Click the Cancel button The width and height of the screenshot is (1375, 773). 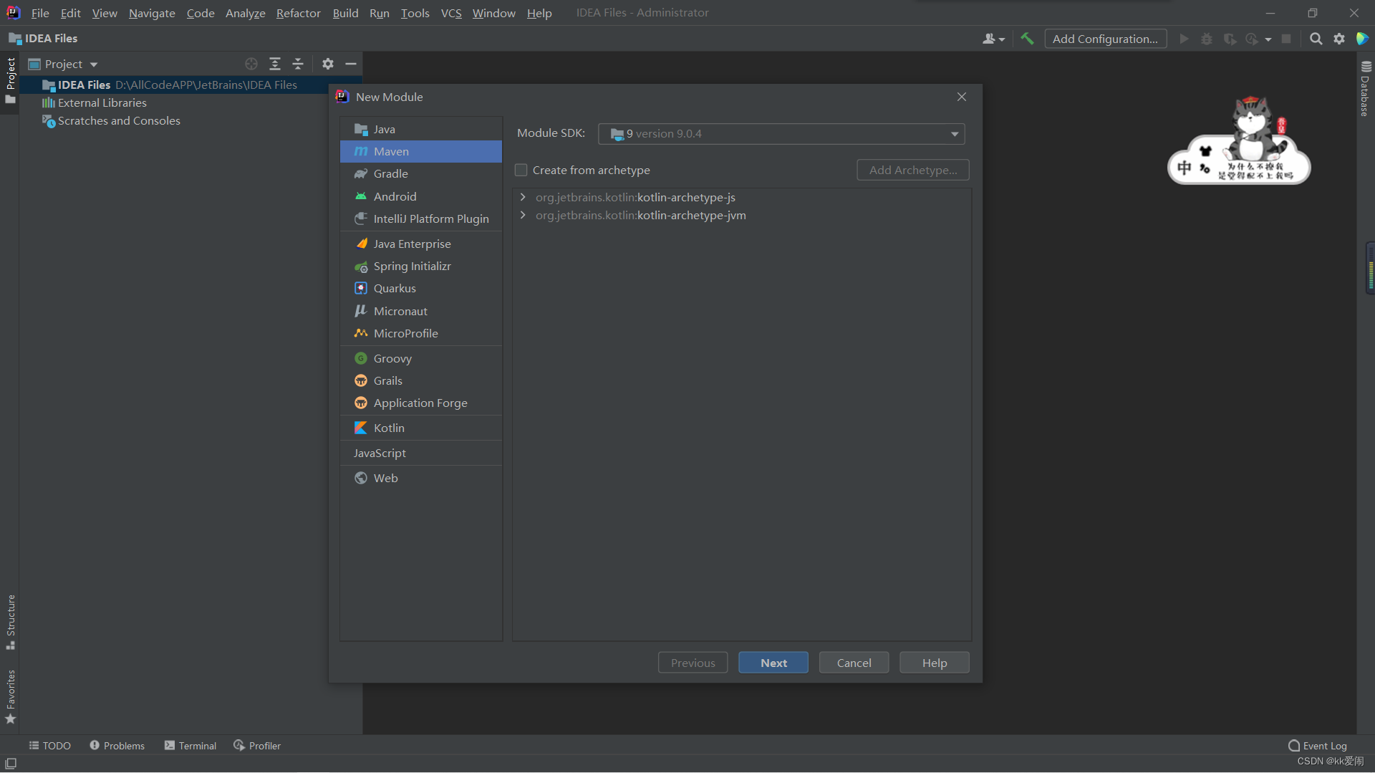pos(854,663)
